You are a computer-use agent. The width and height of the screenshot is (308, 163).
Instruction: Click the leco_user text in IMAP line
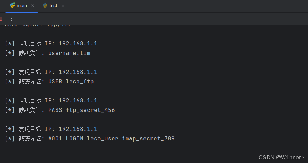103,139
